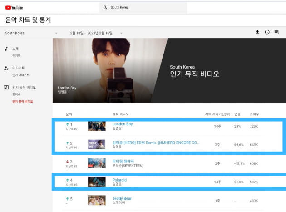Open the London Boy video thumbnail
286x212 pixels.
point(97,126)
